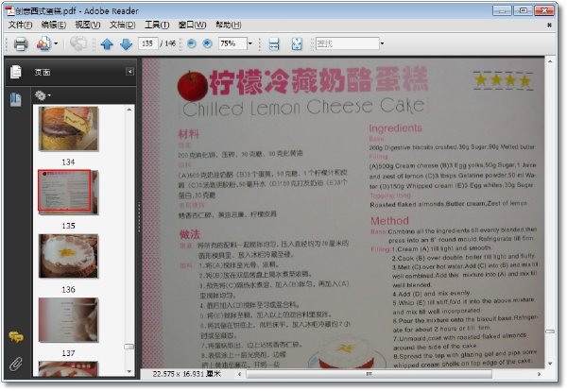Click the fit width scrolling icon
Screen dimensions: 567x391
point(274,43)
